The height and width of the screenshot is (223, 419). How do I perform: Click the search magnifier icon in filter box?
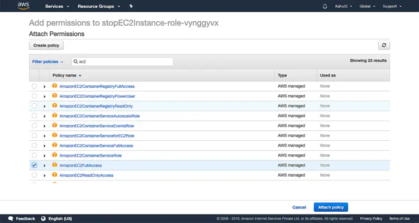pyautogui.click(x=75, y=61)
